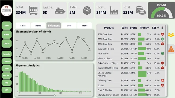Select the Australia country filter

pos(7,54)
